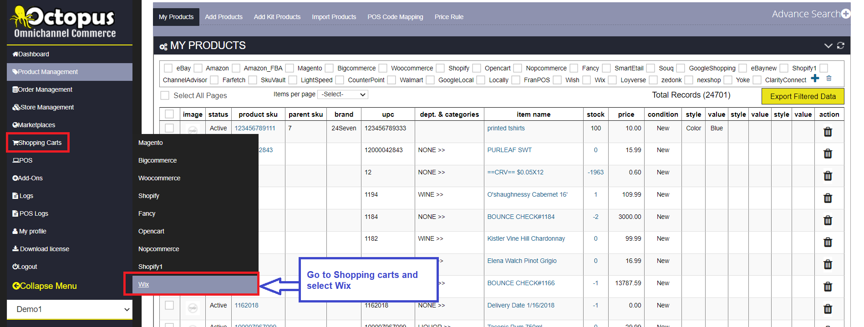Enable the Magento filter checkbox
Viewport: 864px width, 327px height.
point(290,68)
